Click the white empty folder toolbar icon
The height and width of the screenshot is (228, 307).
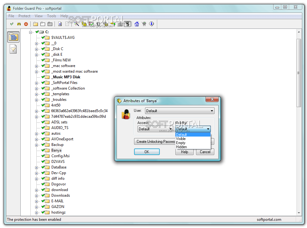(43, 24)
